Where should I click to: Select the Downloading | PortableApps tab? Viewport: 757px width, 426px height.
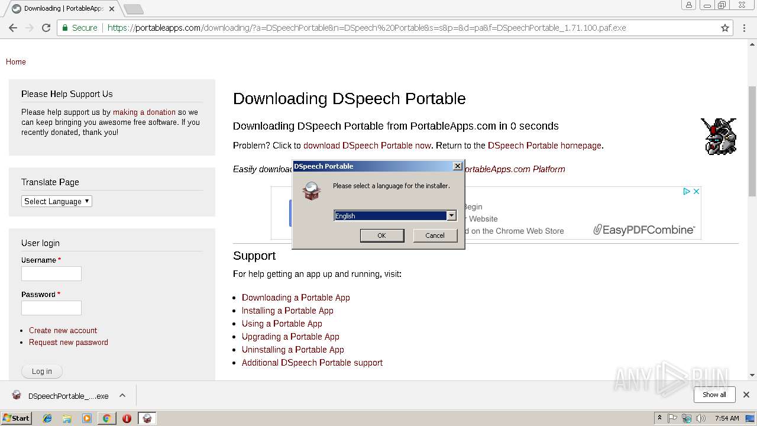62,9
